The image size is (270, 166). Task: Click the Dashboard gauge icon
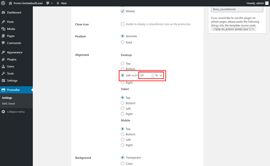[3, 12]
